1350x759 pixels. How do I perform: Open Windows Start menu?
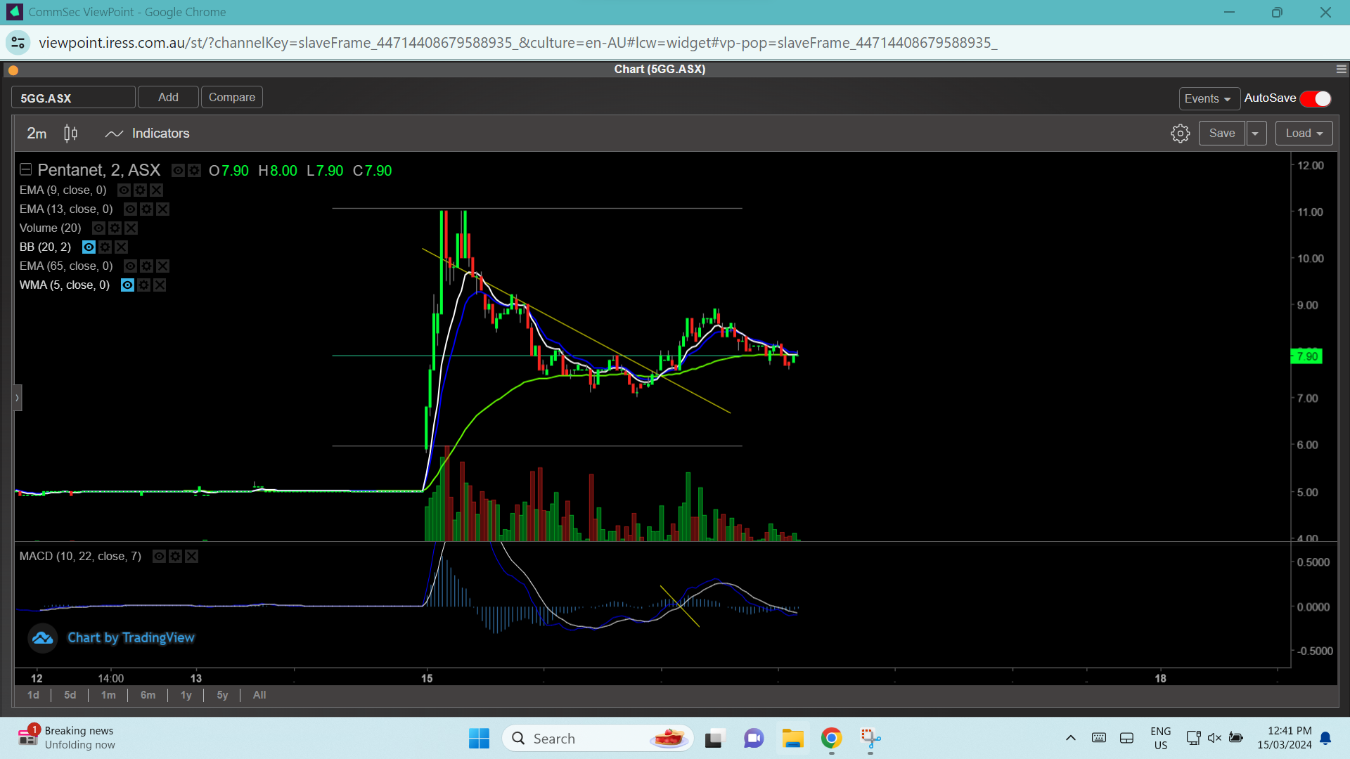point(479,739)
